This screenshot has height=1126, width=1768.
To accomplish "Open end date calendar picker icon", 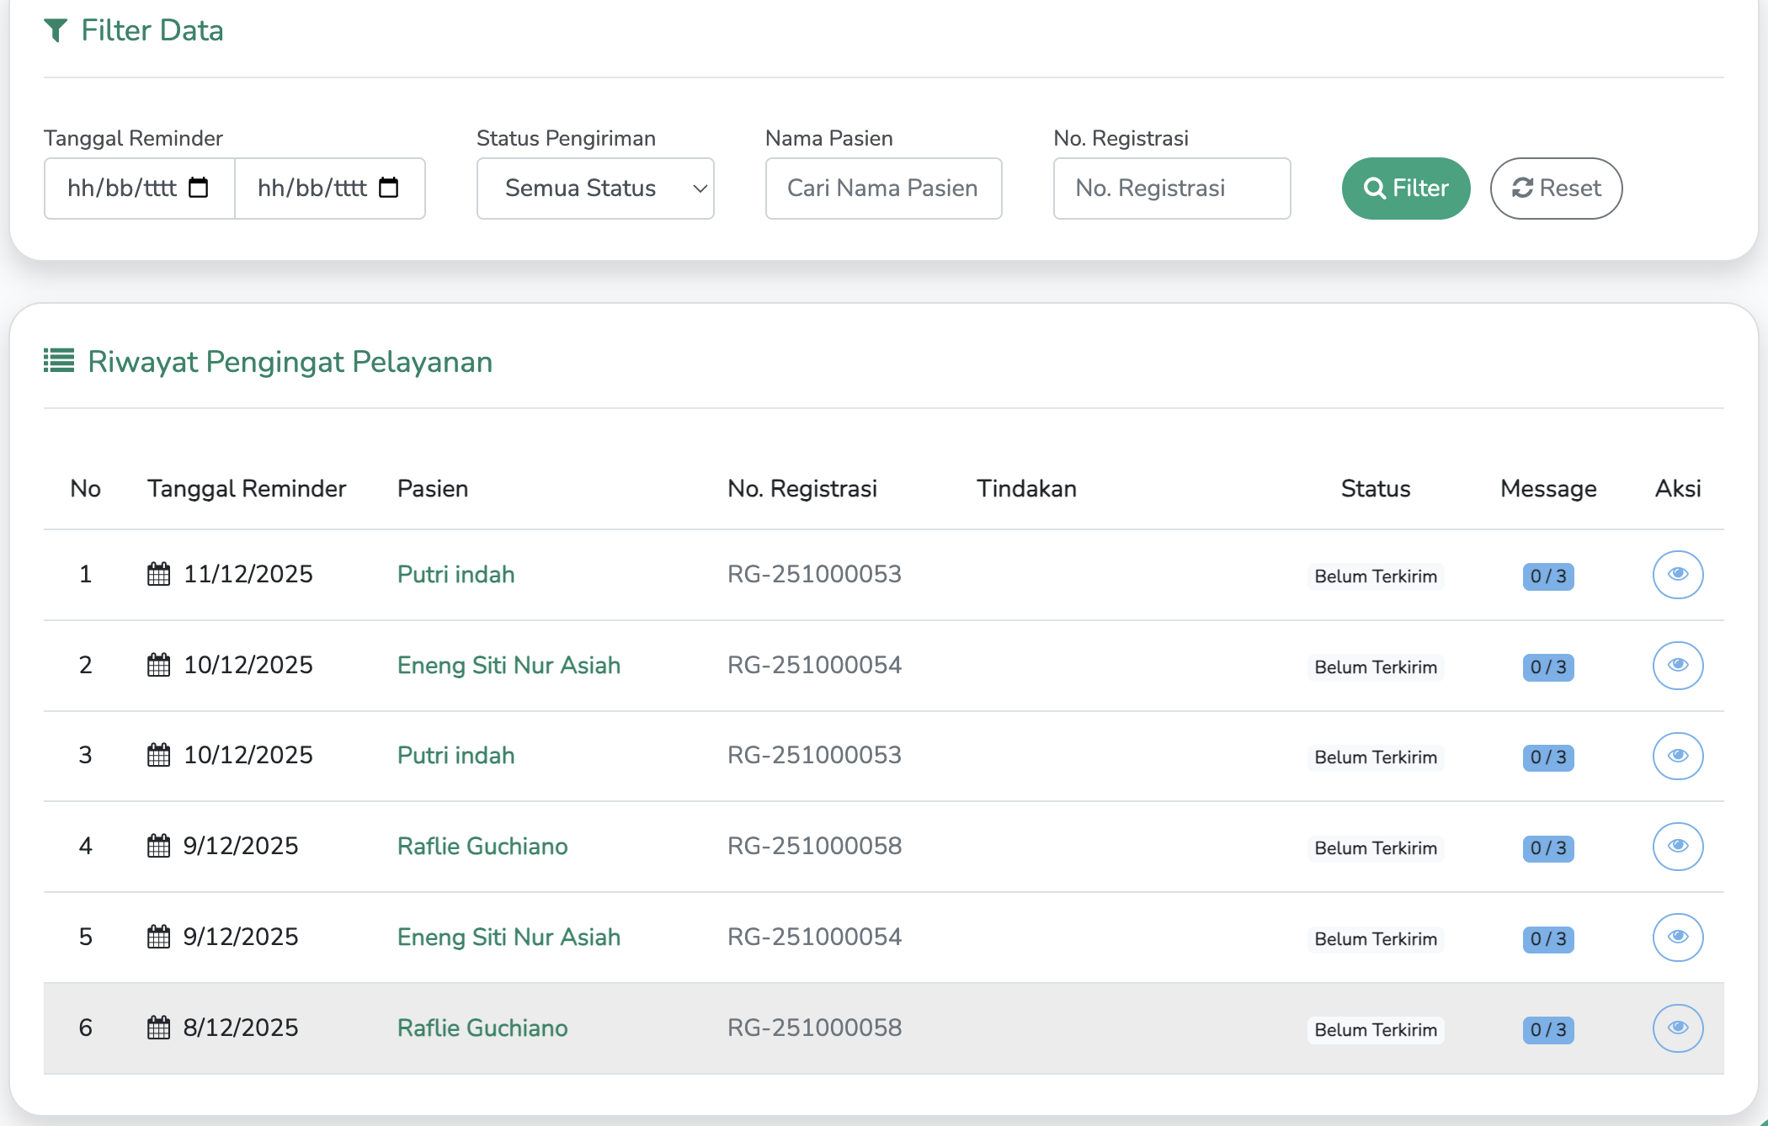I will (389, 188).
